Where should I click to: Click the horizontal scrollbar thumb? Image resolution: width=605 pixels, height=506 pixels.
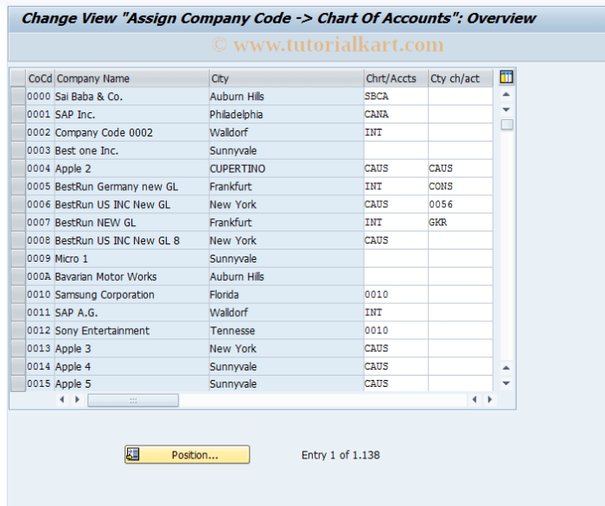pyautogui.click(x=133, y=400)
